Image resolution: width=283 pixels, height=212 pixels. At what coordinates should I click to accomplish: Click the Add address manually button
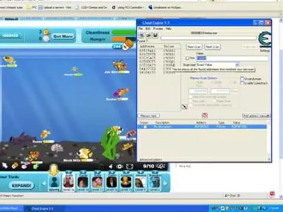point(256,116)
